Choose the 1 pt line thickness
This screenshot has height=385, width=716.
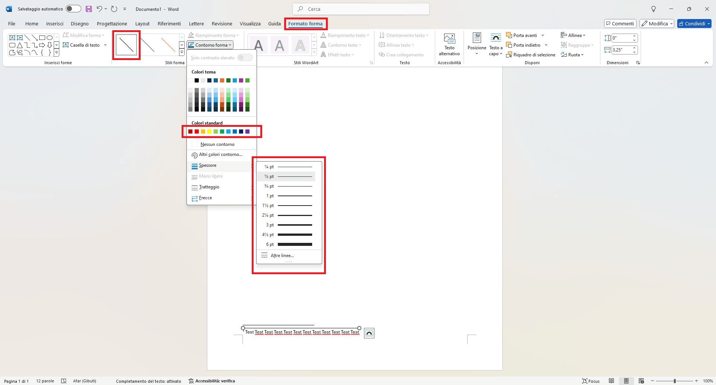coord(286,196)
